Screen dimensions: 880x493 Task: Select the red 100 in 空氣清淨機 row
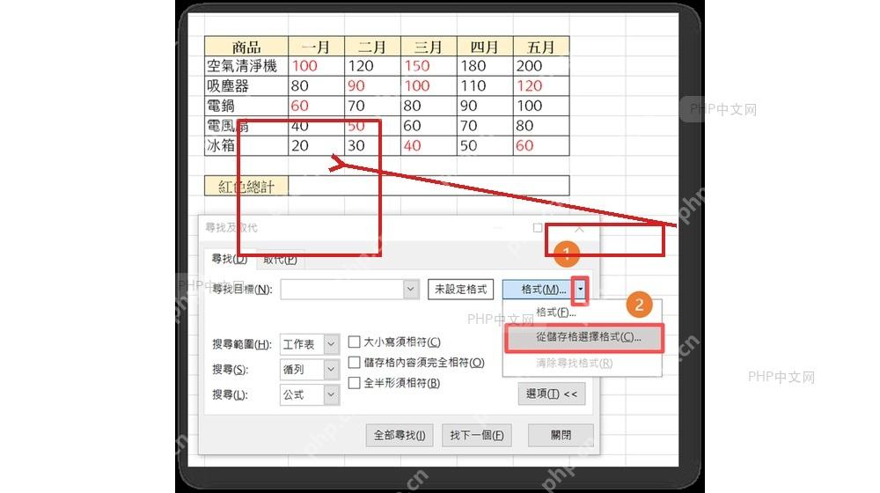[317, 66]
